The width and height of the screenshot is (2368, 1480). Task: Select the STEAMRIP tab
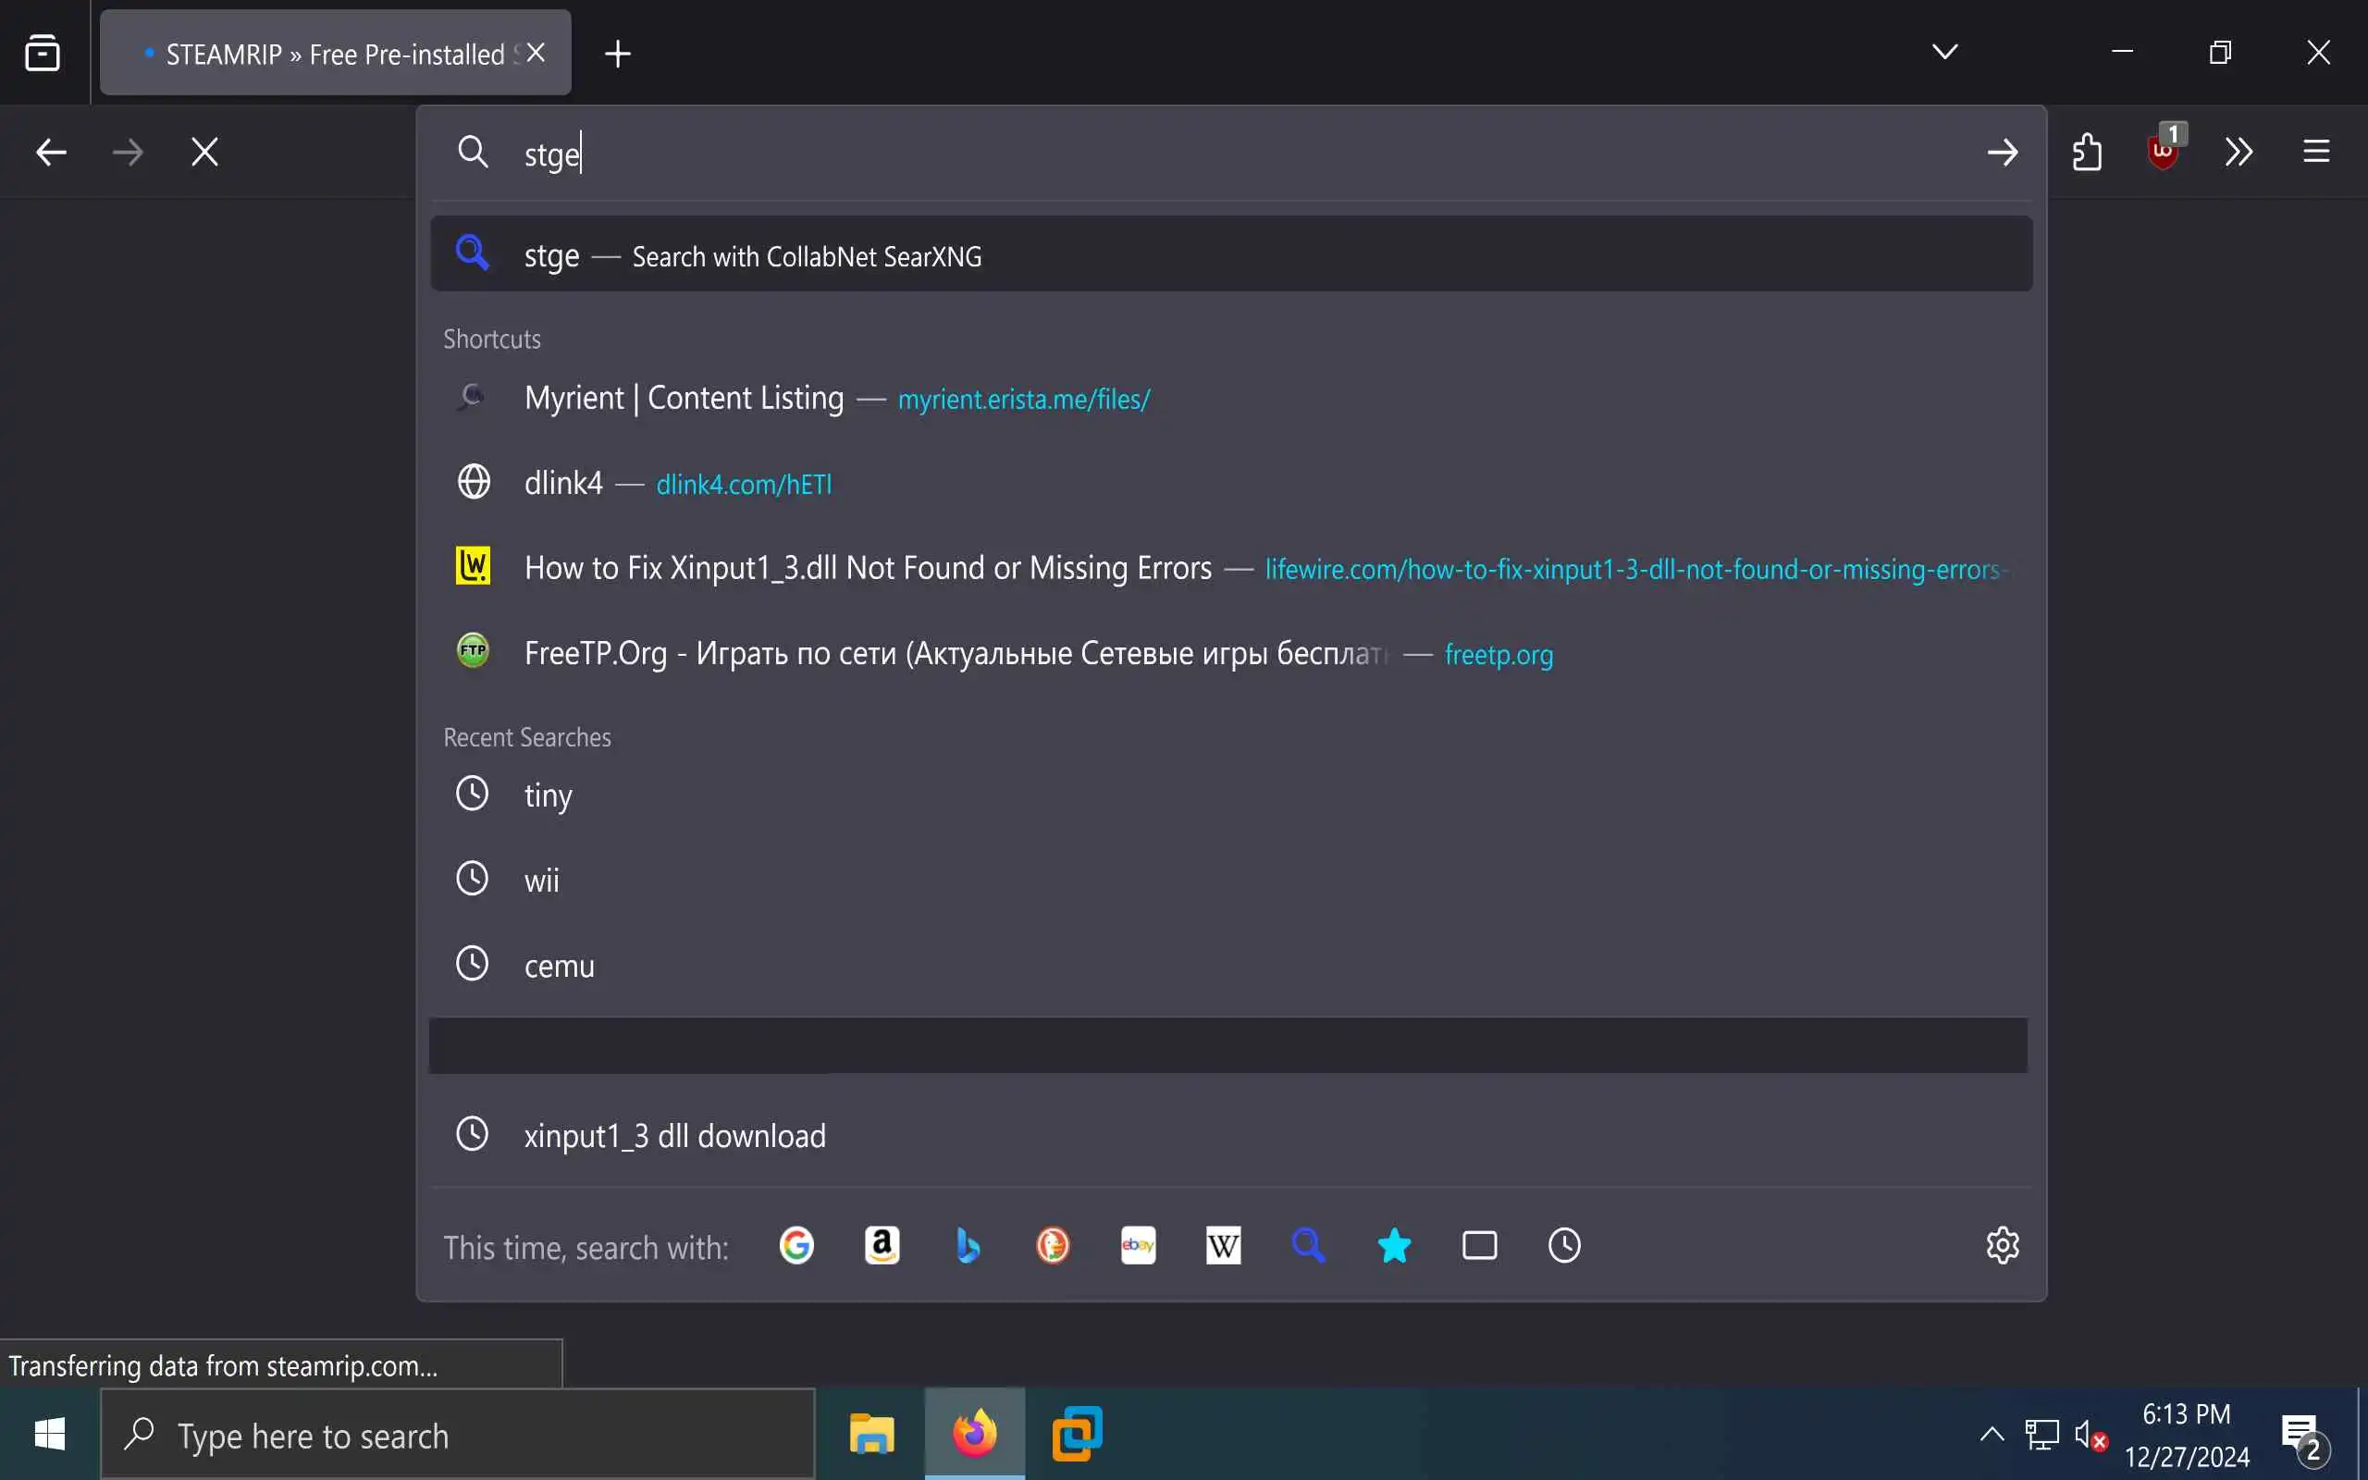(x=323, y=54)
